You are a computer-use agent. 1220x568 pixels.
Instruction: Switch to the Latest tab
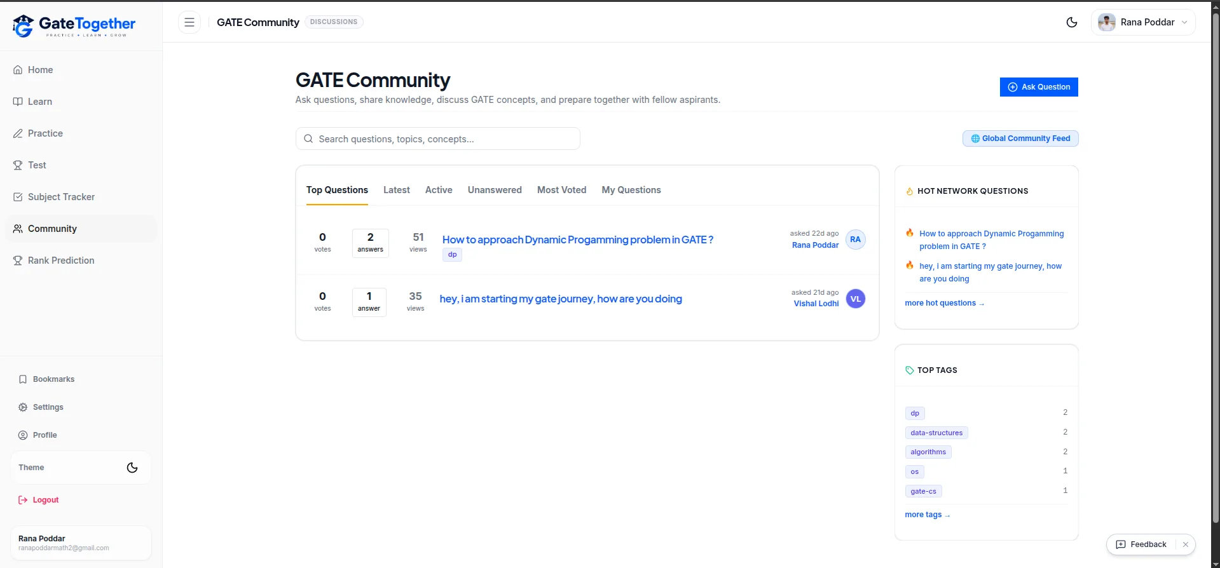point(397,190)
